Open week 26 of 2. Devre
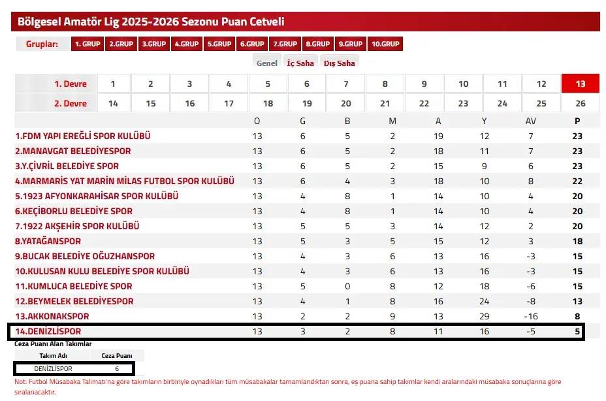The width and height of the screenshot is (606, 401). [580, 103]
